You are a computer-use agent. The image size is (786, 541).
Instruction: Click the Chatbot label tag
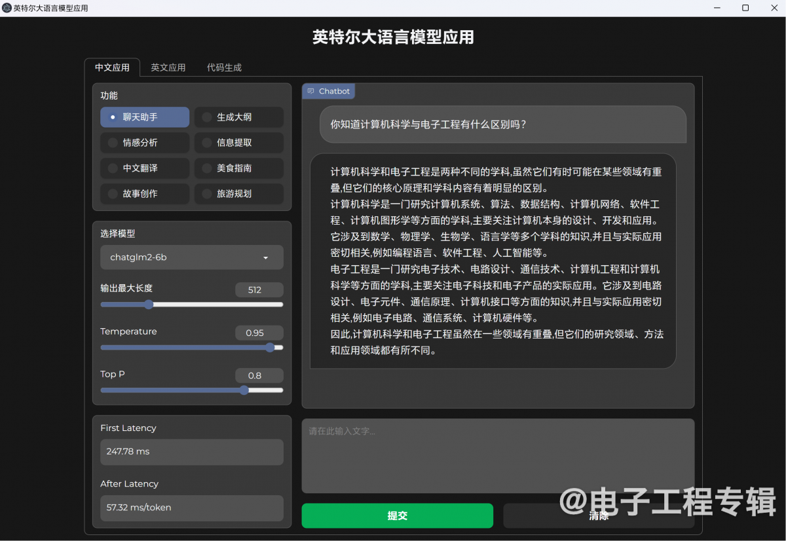pos(328,91)
